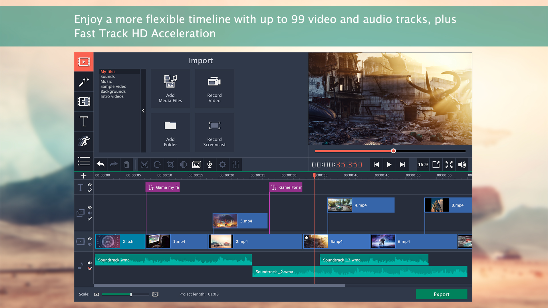Click the Add Media Files button

pos(170,88)
